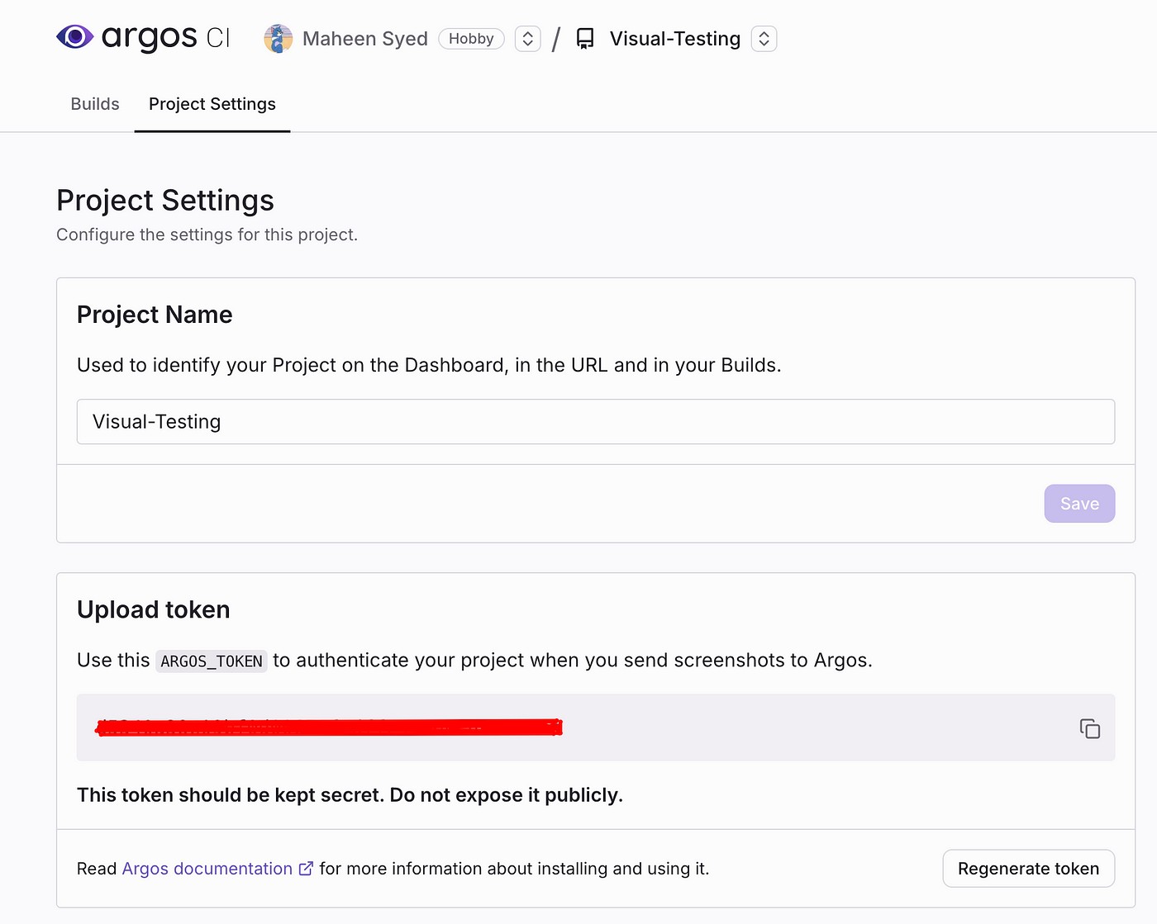
Task: Click the ARGOS_TOKEN code label
Action: 212,661
